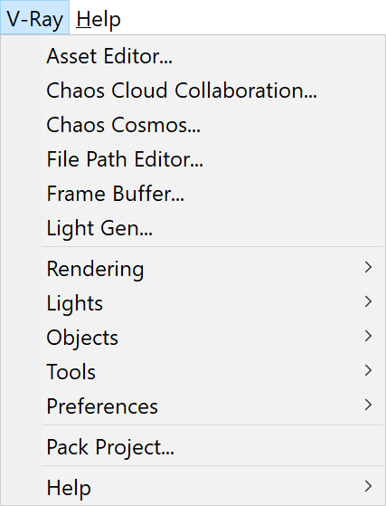Click the V-Ray menu bar item
The image size is (386, 506).
(x=34, y=17)
